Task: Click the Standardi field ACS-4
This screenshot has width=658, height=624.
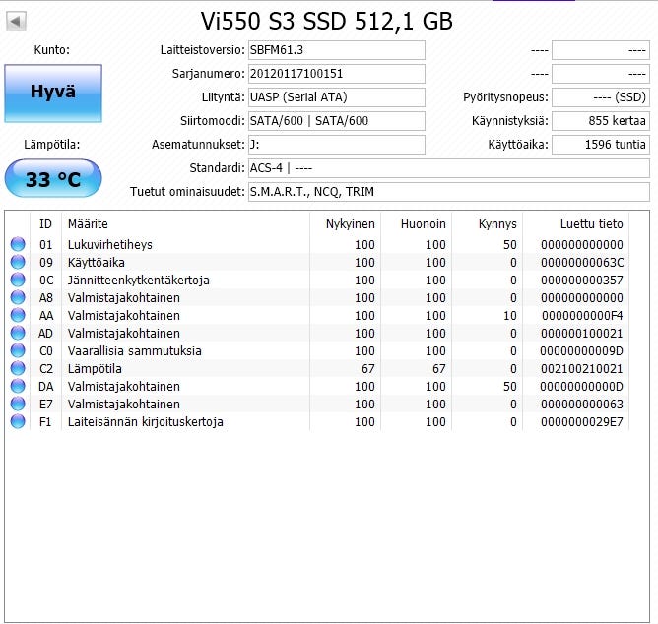Action: [x=449, y=168]
